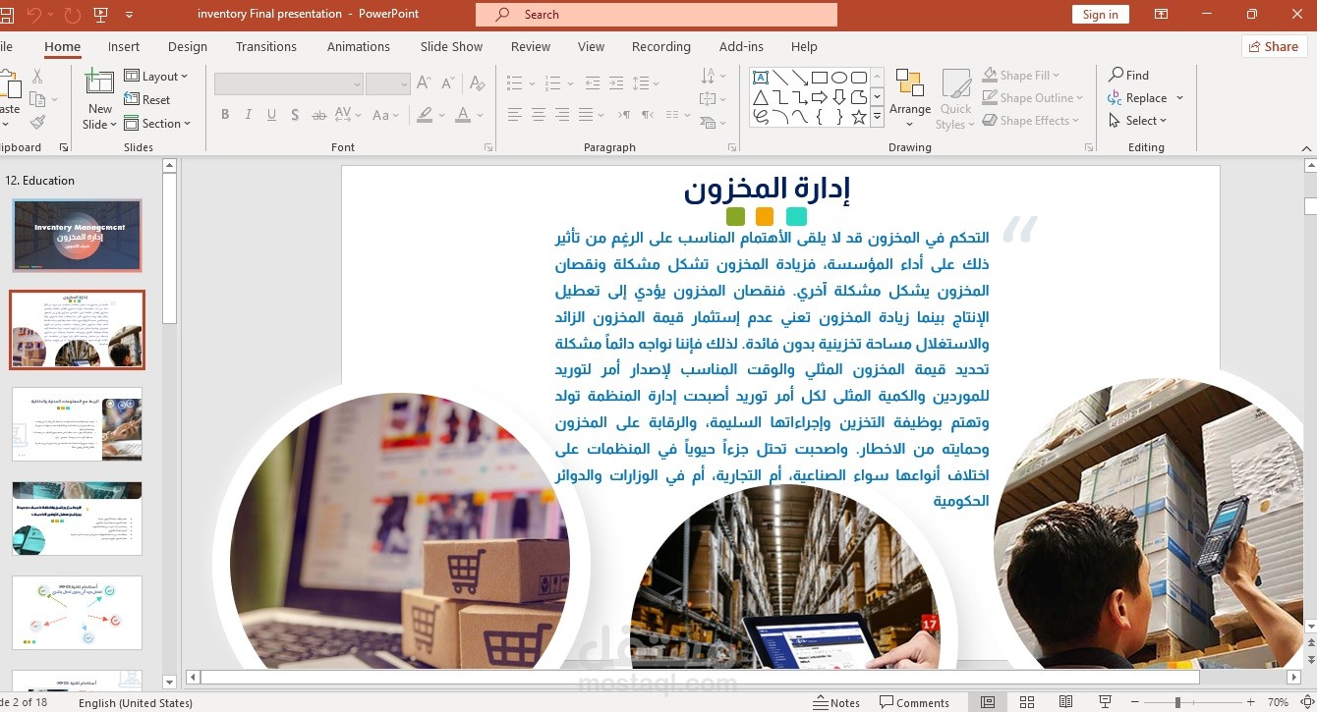
Task: Open the Share panel
Action: pos(1273,46)
